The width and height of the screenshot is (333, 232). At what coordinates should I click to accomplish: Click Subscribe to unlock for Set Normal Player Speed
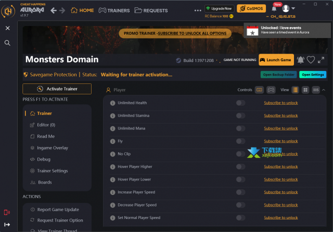click(x=281, y=218)
